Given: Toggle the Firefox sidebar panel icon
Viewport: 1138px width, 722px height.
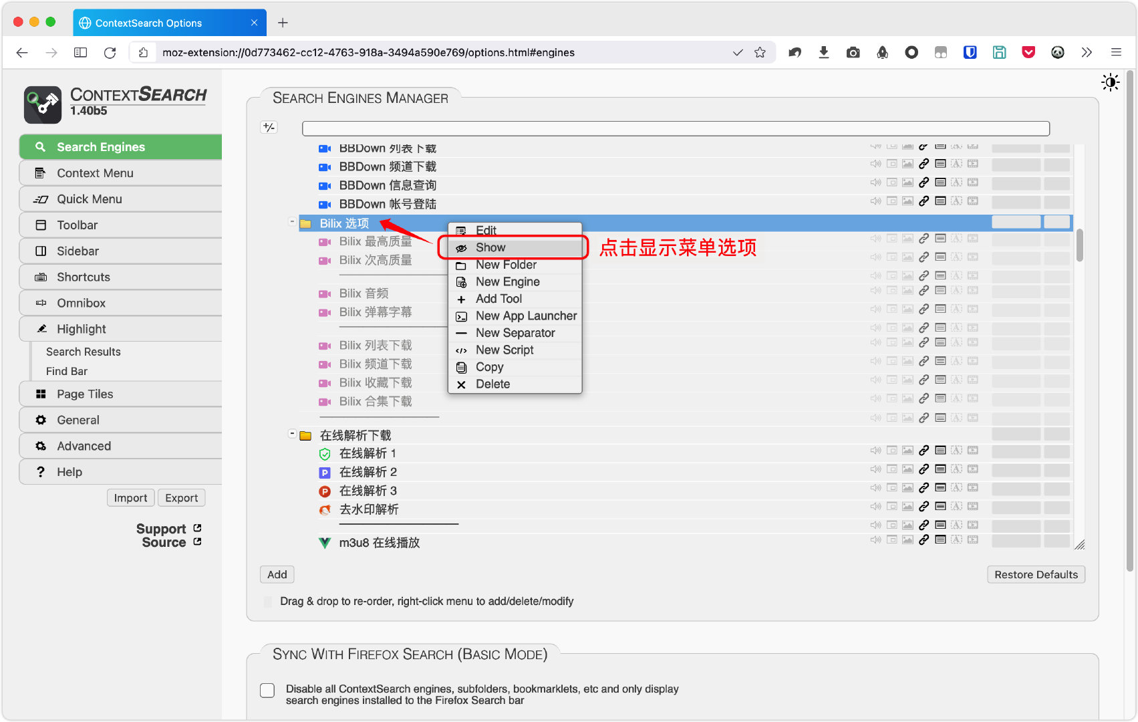Looking at the screenshot, I should pos(81,53).
